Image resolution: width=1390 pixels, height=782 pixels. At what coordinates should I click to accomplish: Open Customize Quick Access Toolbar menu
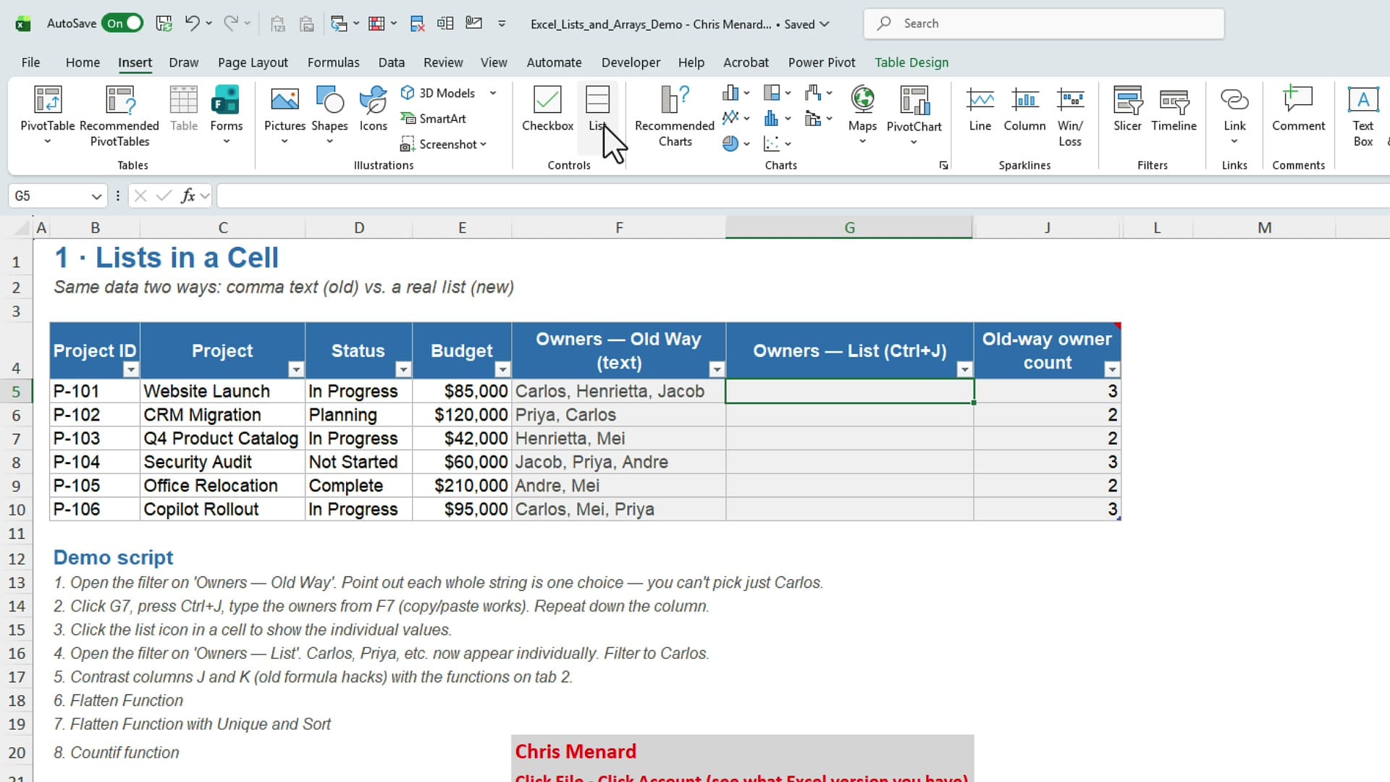[502, 23]
